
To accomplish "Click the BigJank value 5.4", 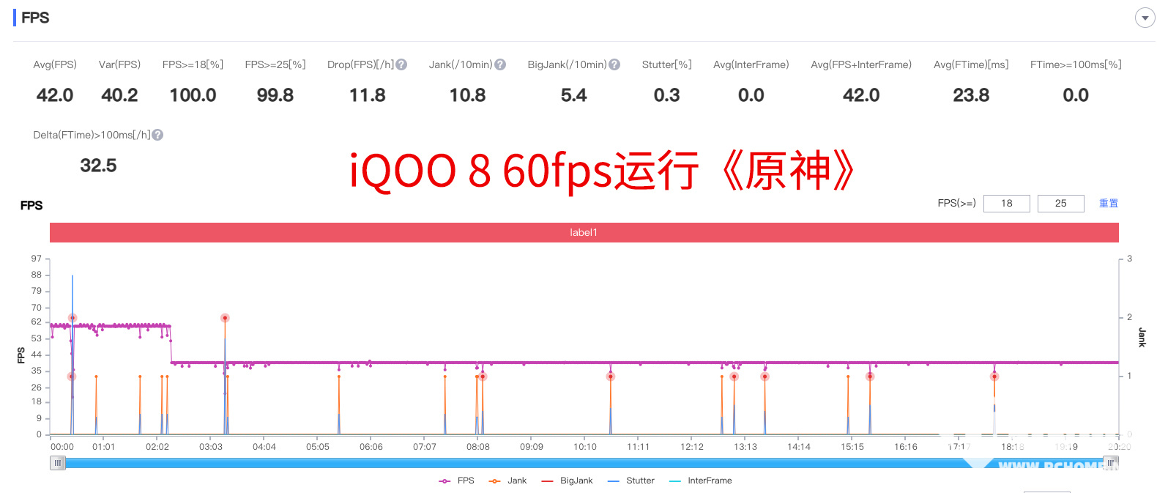I will pyautogui.click(x=574, y=95).
